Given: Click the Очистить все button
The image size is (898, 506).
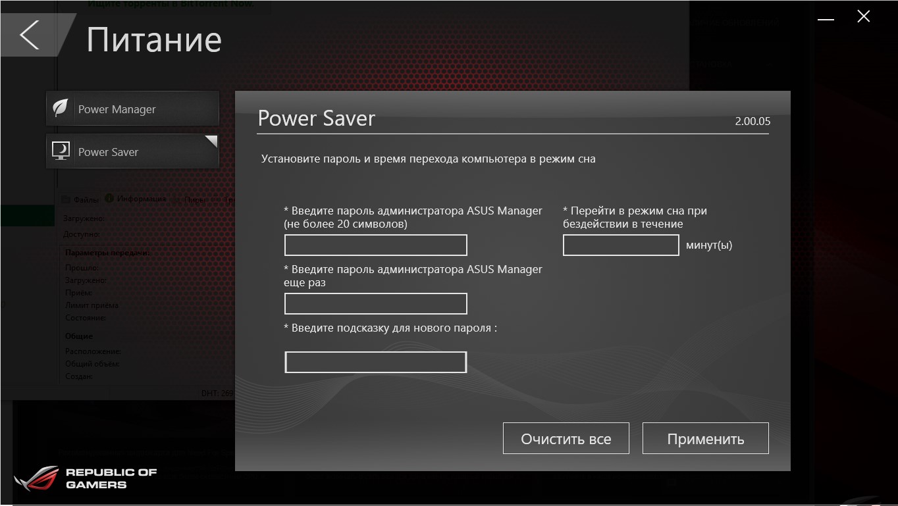Looking at the screenshot, I should tap(566, 439).
